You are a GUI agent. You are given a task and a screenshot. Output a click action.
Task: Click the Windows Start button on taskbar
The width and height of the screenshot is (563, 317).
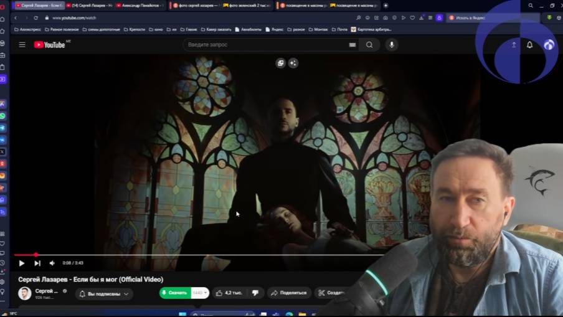(182, 314)
